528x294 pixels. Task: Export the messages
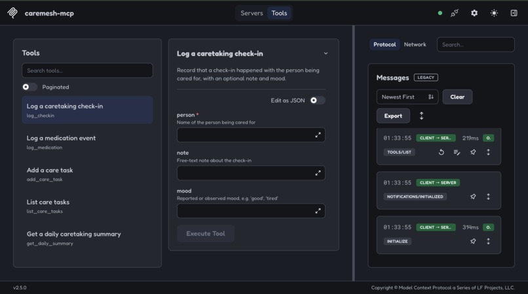click(393, 116)
